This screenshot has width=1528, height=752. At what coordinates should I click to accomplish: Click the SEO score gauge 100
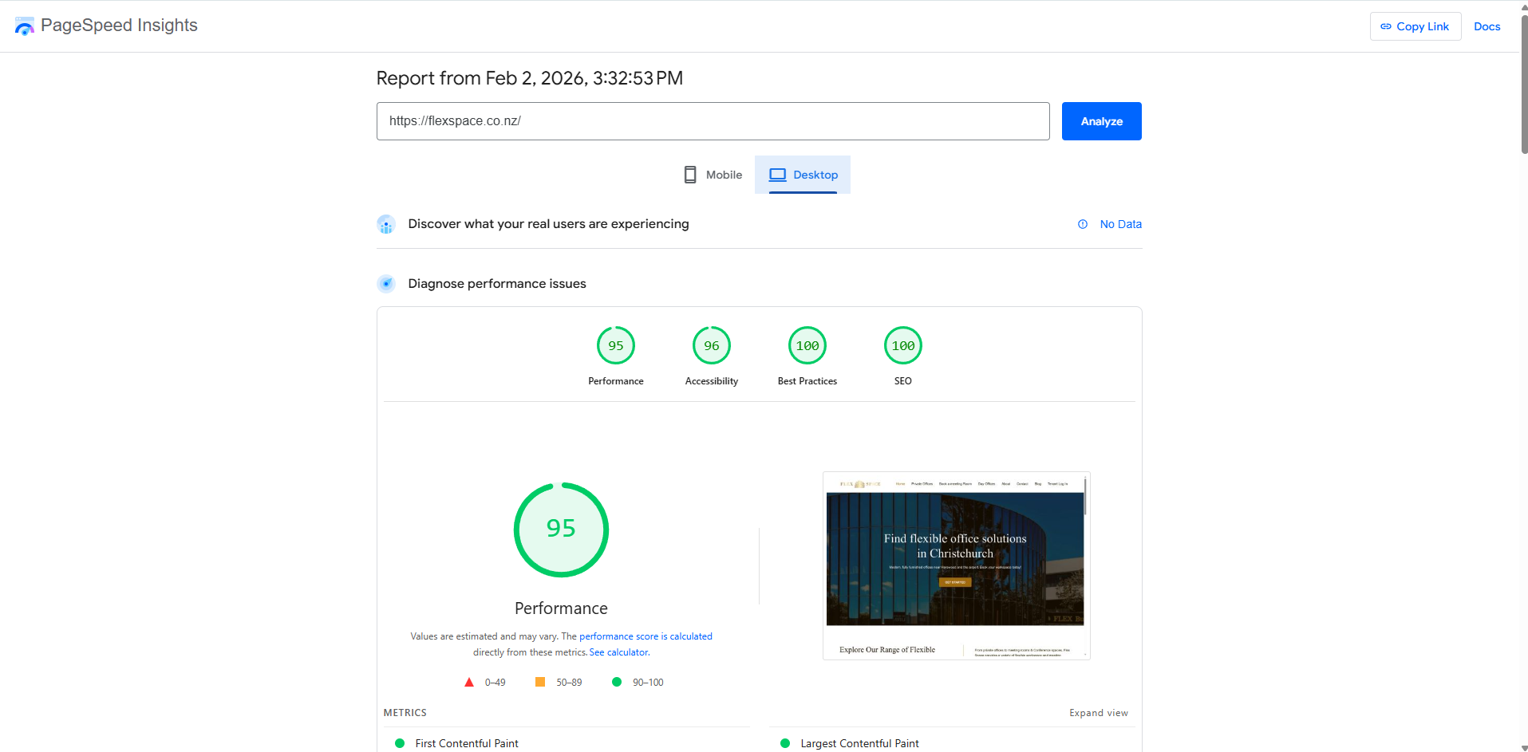pos(902,346)
